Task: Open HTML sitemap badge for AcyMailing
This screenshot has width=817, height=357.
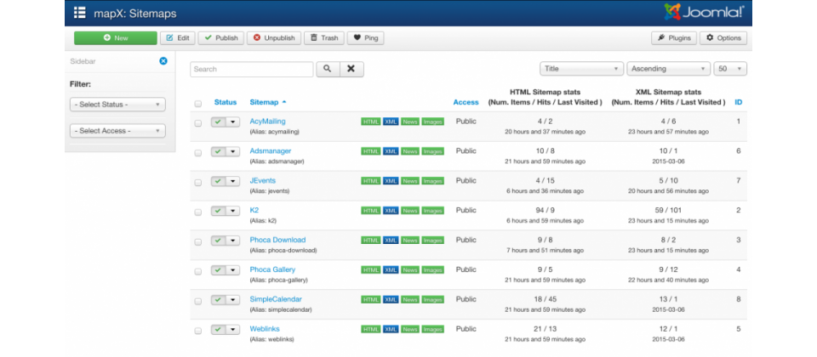Action: [370, 122]
